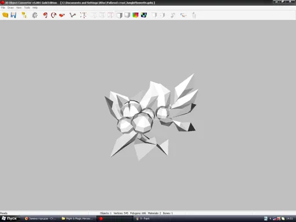Select the checkered textured cube display icon
The image size is (296, 222).
point(144,15)
